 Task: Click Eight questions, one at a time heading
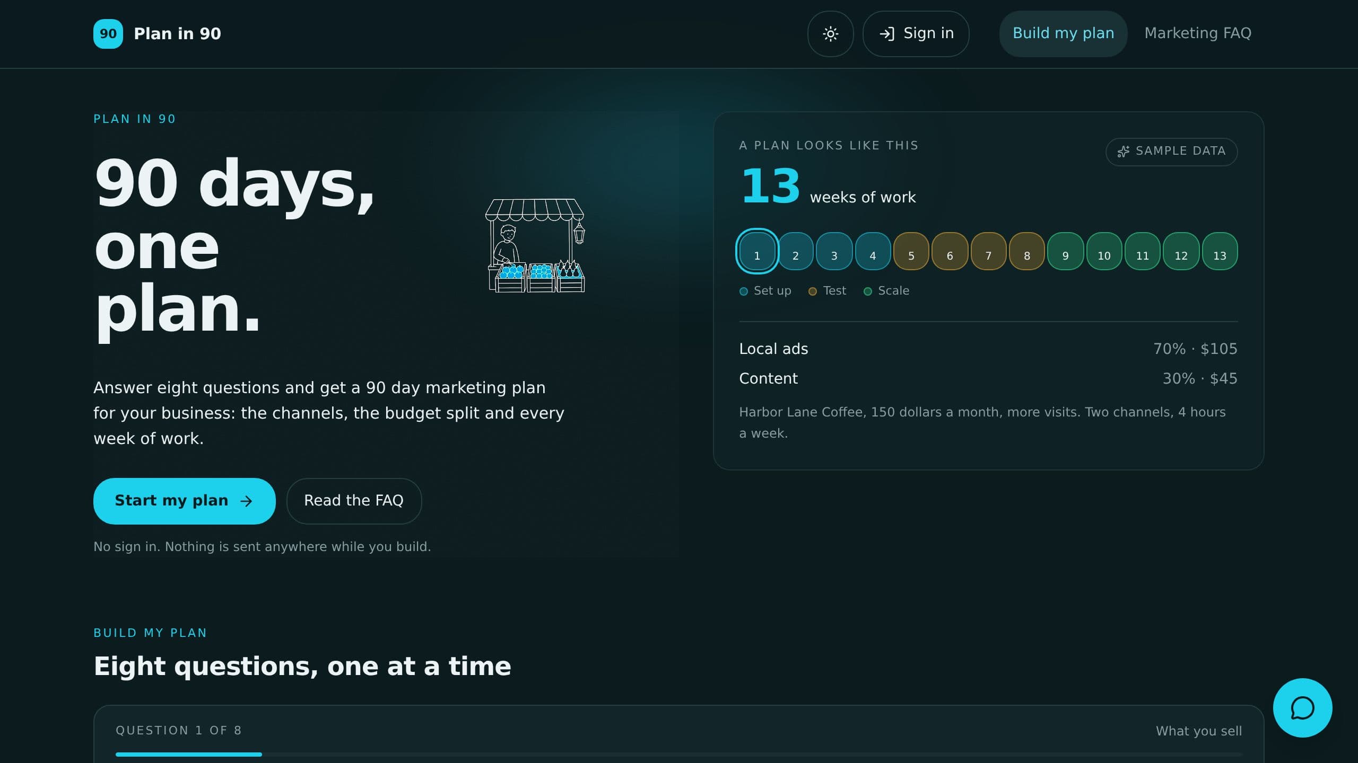[x=302, y=666]
